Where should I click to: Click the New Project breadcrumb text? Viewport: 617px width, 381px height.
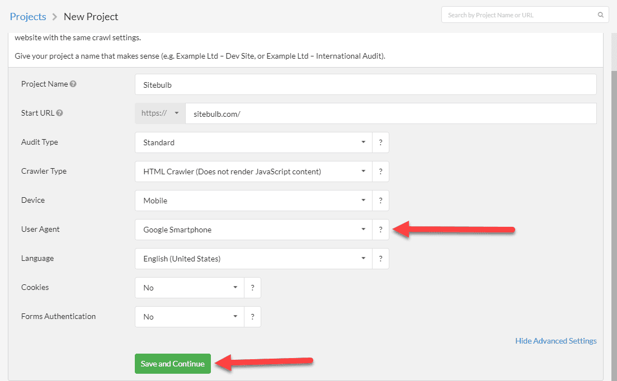(x=91, y=17)
